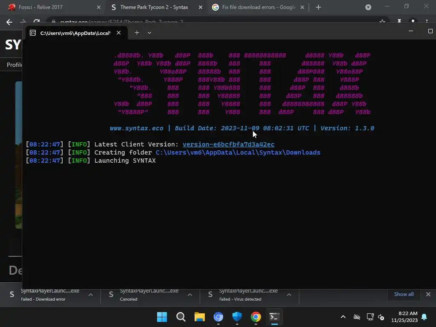Viewport: 436px width, 327px height.
Task: Close the downloads bar
Action: 428,294
